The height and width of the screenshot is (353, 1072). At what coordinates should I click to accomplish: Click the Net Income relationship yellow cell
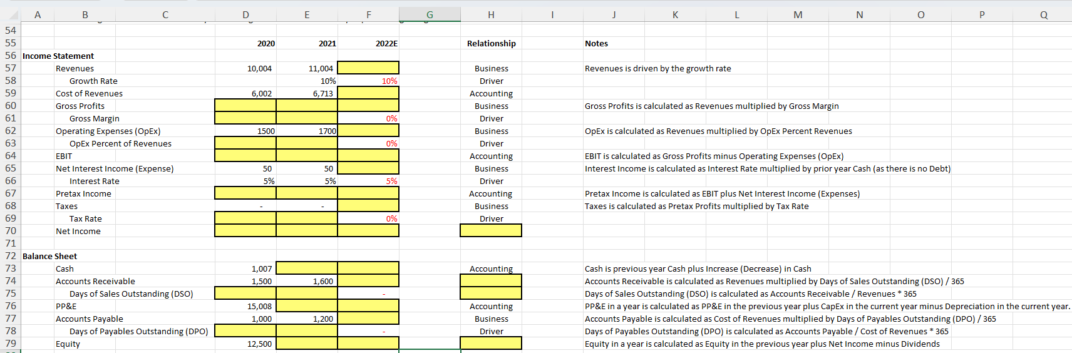tap(491, 231)
